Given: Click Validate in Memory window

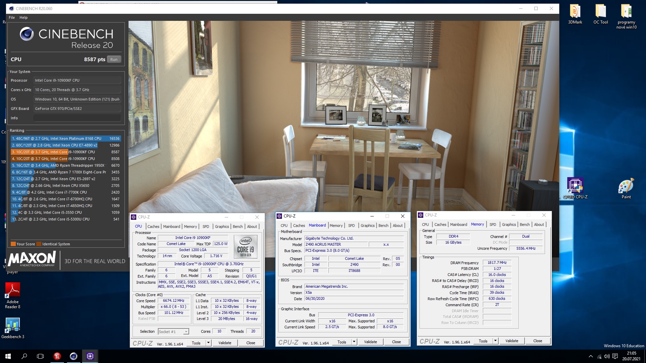Looking at the screenshot, I should click(x=512, y=341).
